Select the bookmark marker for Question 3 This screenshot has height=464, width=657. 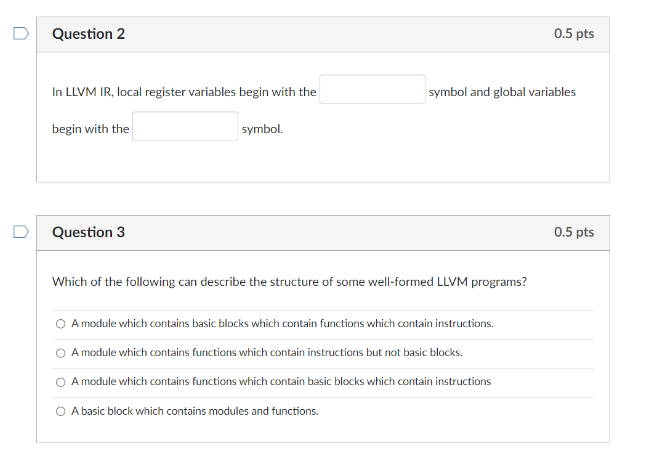(x=20, y=232)
